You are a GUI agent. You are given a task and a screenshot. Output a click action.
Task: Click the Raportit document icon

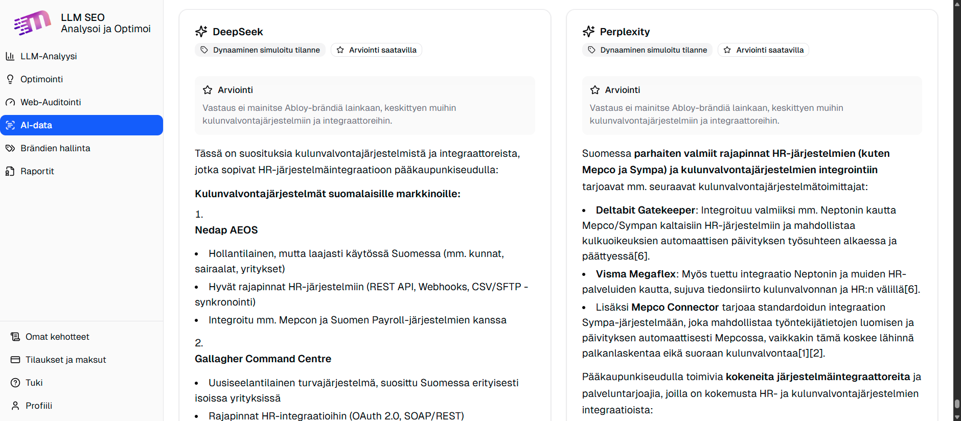(x=10, y=171)
